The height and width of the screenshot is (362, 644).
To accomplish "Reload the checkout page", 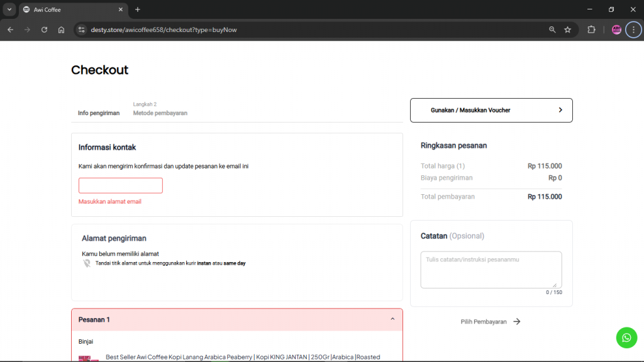I will pyautogui.click(x=45, y=30).
